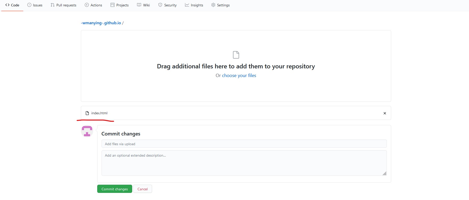Open the Wiki tab
This screenshot has height=200, width=469.
[143, 5]
